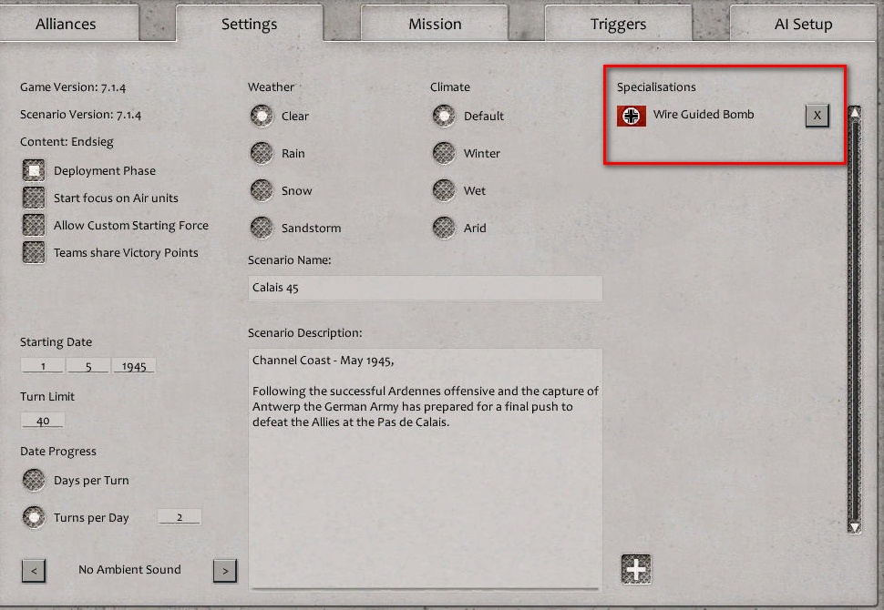This screenshot has width=884, height=610.
Task: Switch to the Mission tab
Action: (x=435, y=23)
